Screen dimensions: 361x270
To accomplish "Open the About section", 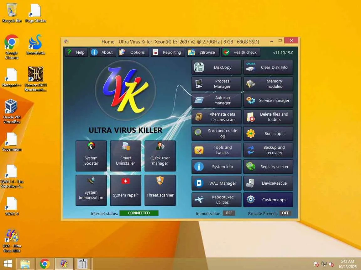I will pos(102,52).
